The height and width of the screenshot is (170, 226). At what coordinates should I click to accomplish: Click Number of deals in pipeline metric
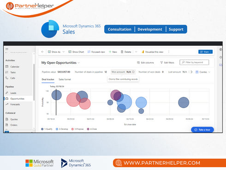pos(91,72)
